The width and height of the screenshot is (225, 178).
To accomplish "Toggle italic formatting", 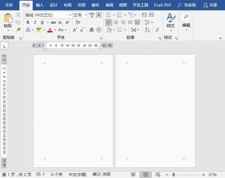I will (35, 22).
